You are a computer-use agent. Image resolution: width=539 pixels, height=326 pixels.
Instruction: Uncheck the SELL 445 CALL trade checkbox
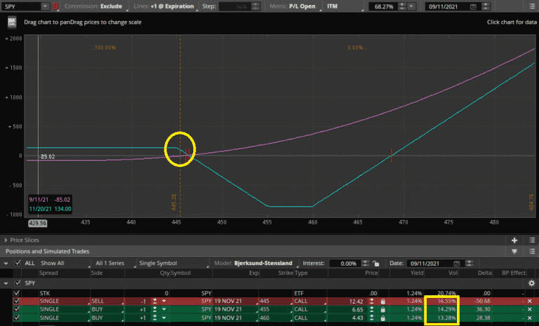[18, 300]
